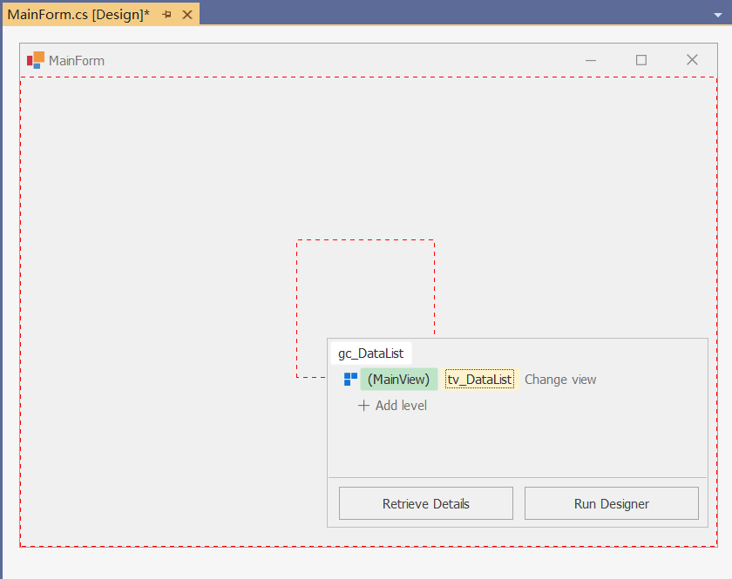Maximize the MainForm design window

(x=641, y=60)
